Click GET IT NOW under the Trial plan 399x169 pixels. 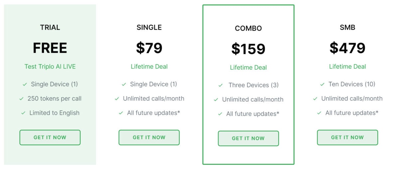click(50, 137)
